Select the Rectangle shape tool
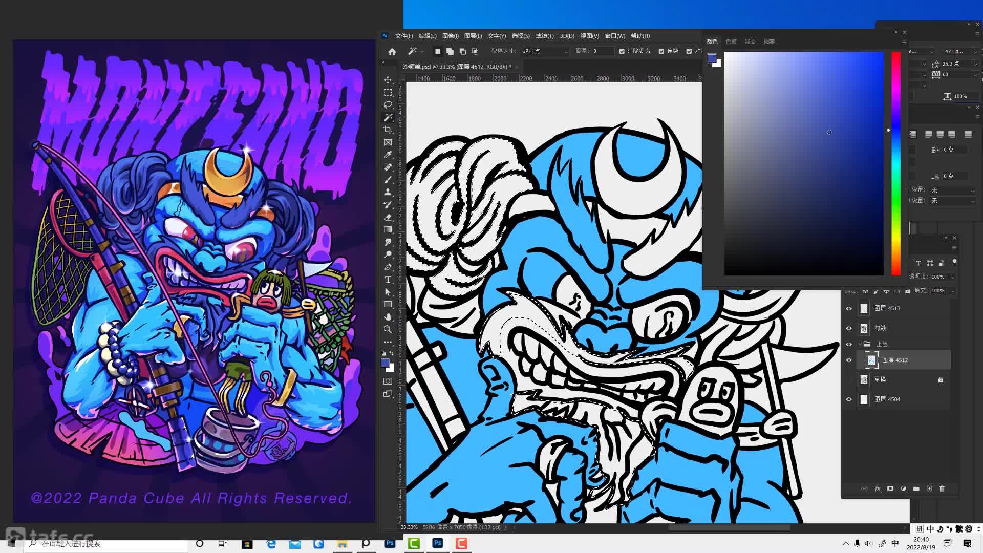This screenshot has width=983, height=553. (x=388, y=304)
